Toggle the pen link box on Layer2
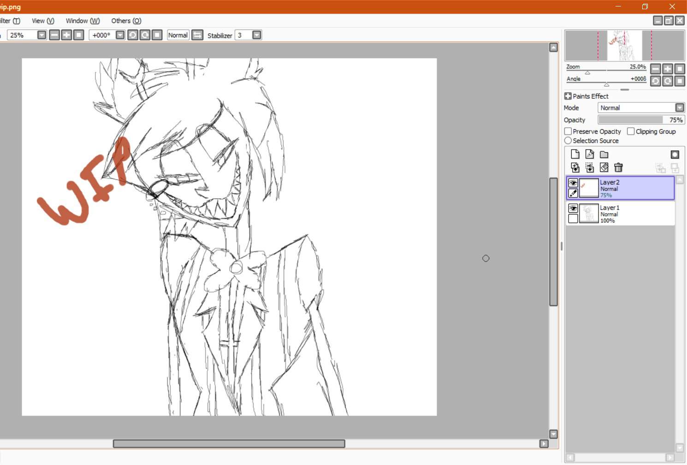The image size is (687, 465). pos(573,193)
